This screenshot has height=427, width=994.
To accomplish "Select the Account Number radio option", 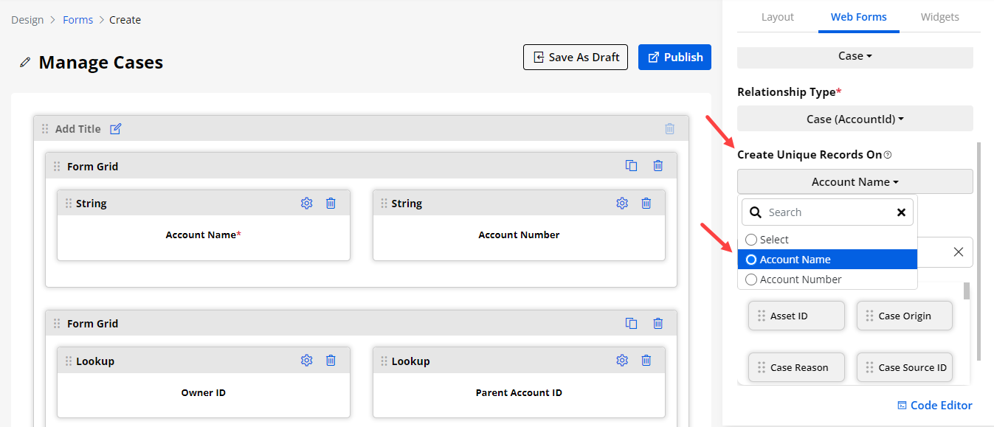I will pyautogui.click(x=751, y=280).
